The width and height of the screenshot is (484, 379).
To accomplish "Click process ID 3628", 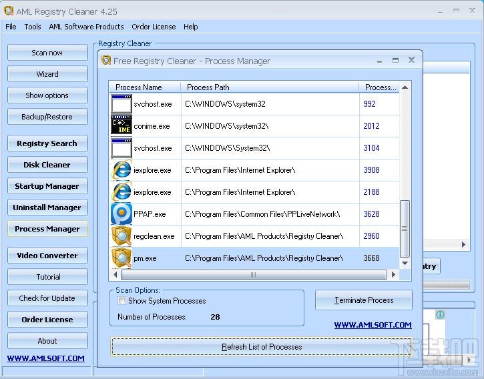I will tap(371, 214).
